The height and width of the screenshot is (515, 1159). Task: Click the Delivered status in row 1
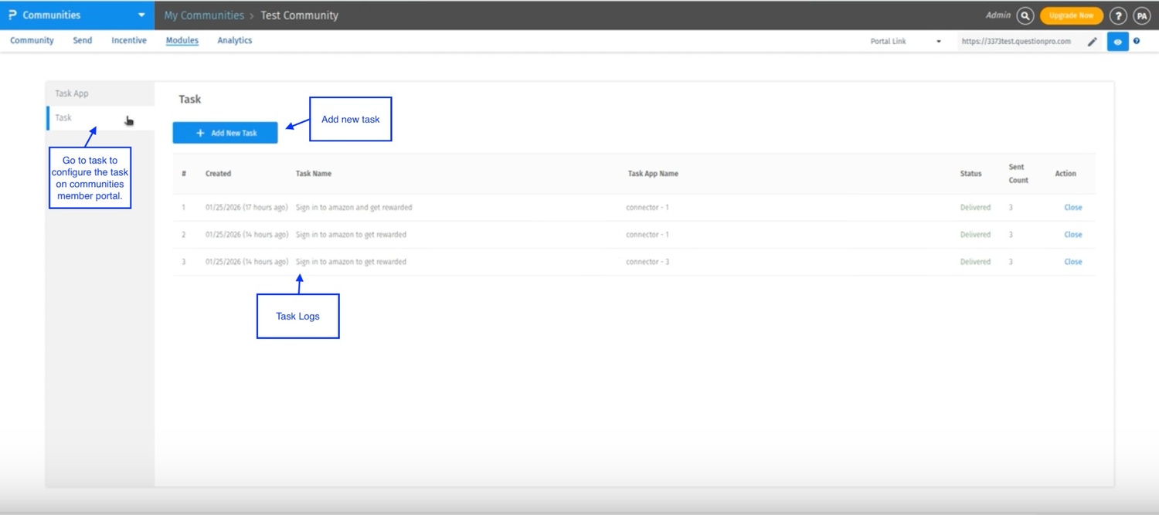975,208
